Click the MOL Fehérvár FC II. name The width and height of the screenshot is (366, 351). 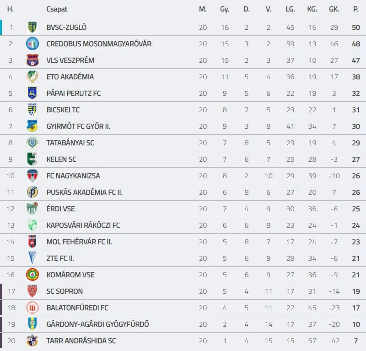click(79, 242)
